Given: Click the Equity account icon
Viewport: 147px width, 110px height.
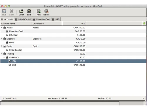Looking at the screenshot, I should (x=4, y=46).
